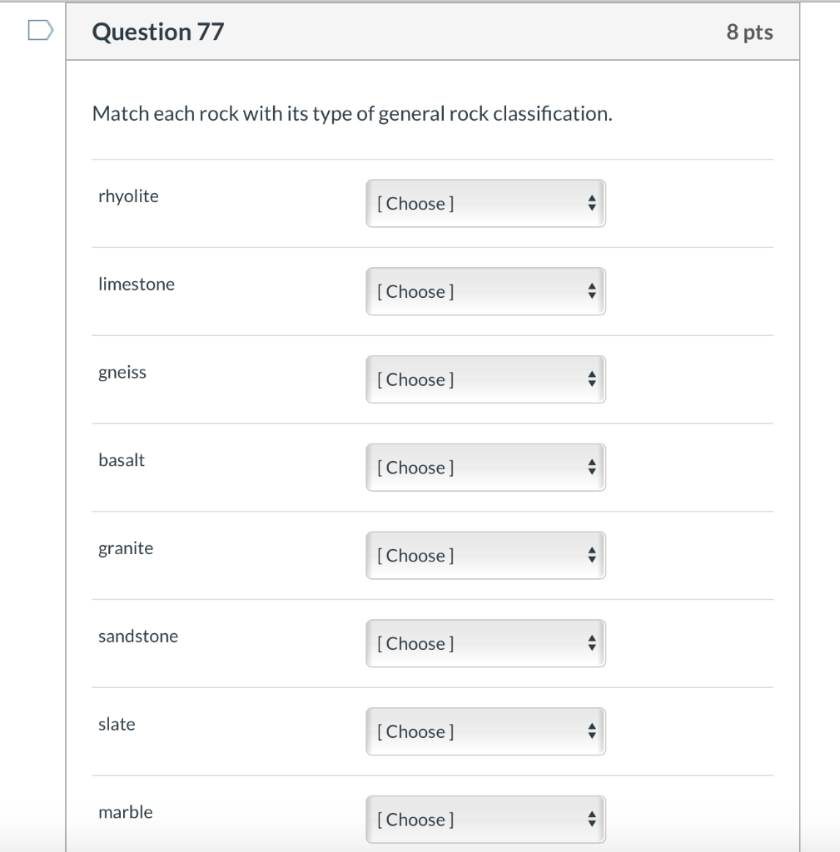Click the sandstone row label
This screenshot has width=840, height=852.
tap(138, 637)
